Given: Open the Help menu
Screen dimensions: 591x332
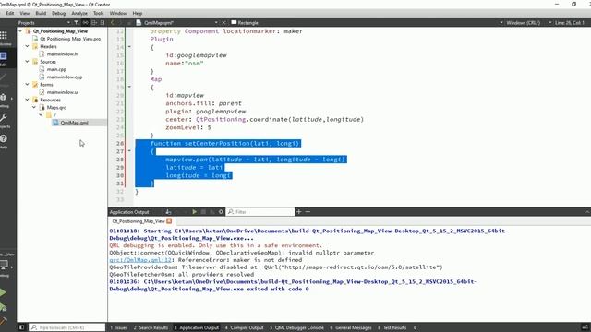Looking at the screenshot, I should pyautogui.click(x=138, y=13).
